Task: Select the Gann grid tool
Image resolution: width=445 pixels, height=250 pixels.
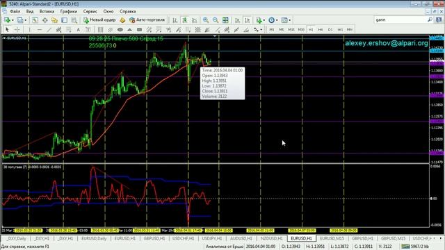Action: click(x=197, y=29)
